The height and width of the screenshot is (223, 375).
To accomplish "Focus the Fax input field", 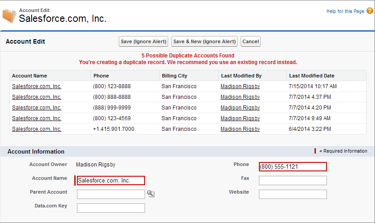I will [x=293, y=180].
